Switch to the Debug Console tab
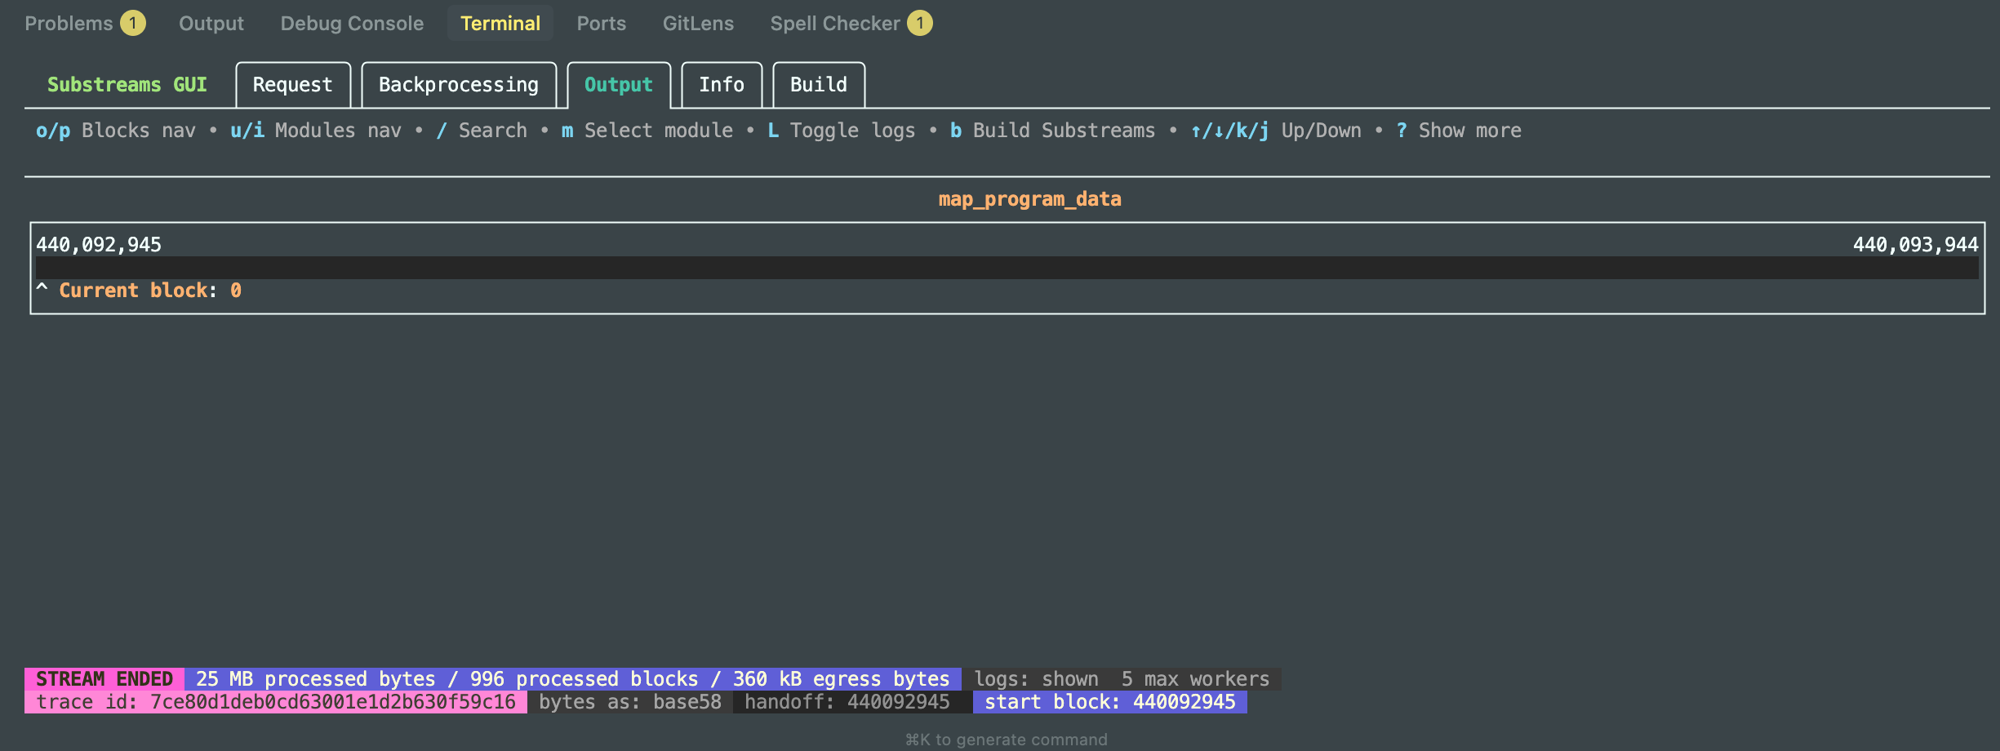The height and width of the screenshot is (751, 2000). (x=352, y=24)
